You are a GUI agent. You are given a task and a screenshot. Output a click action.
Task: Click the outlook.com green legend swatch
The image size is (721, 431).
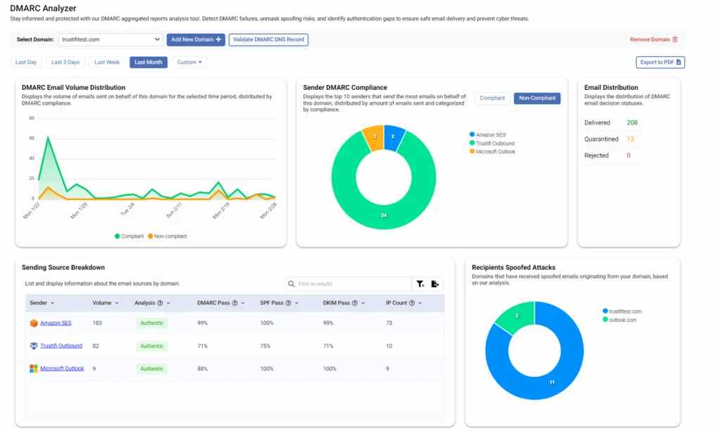click(x=605, y=319)
